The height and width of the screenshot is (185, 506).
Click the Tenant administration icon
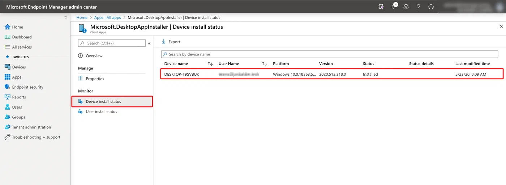click(x=7, y=127)
